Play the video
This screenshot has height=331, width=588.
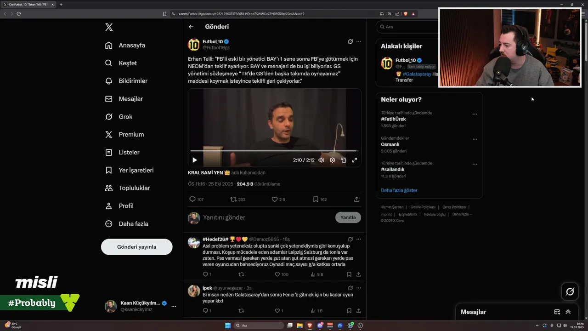click(194, 160)
